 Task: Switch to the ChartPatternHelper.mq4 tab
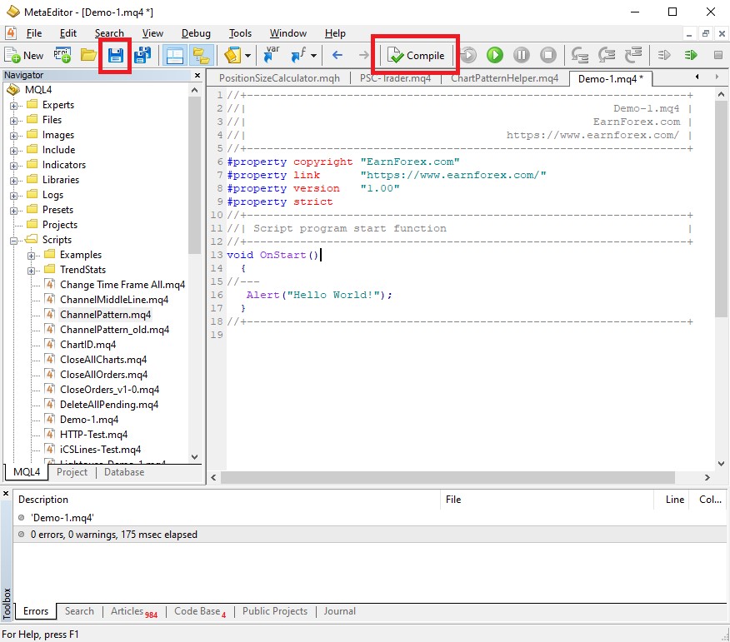click(x=504, y=78)
